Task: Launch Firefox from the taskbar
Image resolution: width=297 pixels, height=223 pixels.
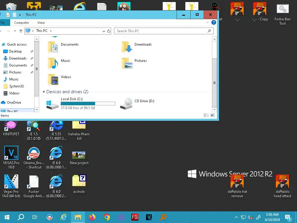Action: click(92, 217)
